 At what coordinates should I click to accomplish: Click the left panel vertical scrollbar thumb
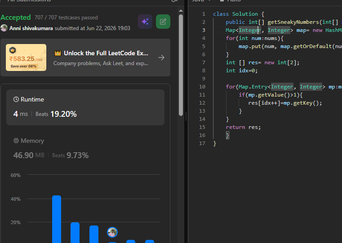[181, 65]
